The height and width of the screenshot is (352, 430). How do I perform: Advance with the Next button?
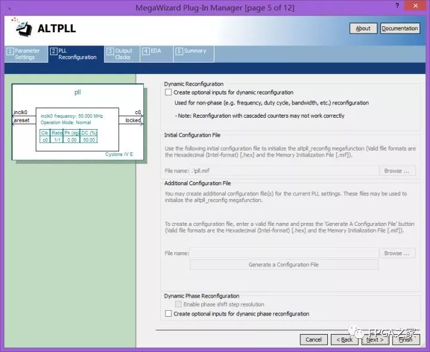tap(374, 339)
